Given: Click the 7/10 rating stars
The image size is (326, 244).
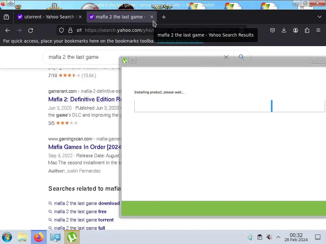Looking at the screenshot, I should (x=69, y=75).
